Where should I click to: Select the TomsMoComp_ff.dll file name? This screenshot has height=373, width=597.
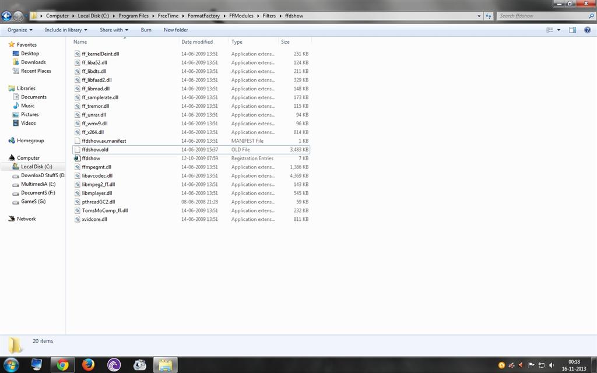105,210
